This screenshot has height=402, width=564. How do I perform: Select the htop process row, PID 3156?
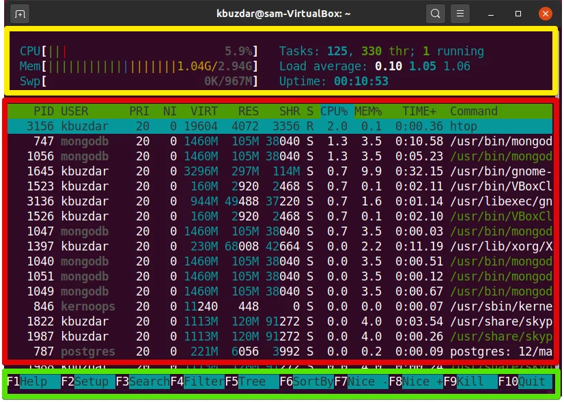tap(280, 126)
